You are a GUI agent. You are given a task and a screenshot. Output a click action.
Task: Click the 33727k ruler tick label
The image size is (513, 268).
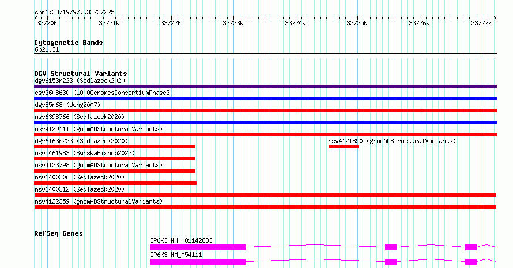481,24
